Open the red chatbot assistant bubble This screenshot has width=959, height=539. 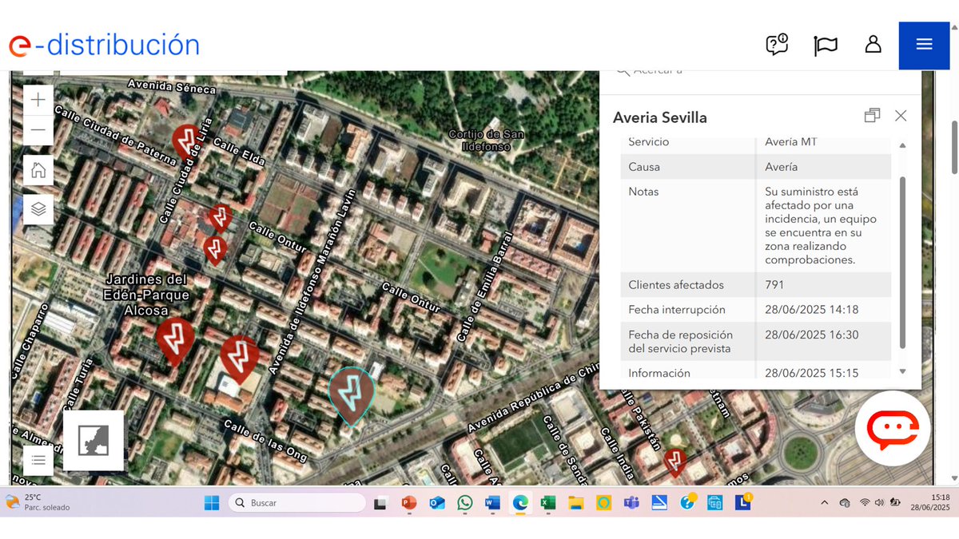click(893, 429)
